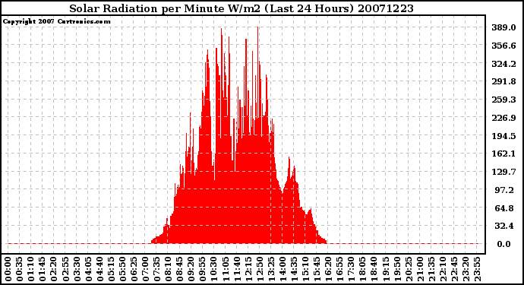Select the 18:05 time label

pos(362,269)
